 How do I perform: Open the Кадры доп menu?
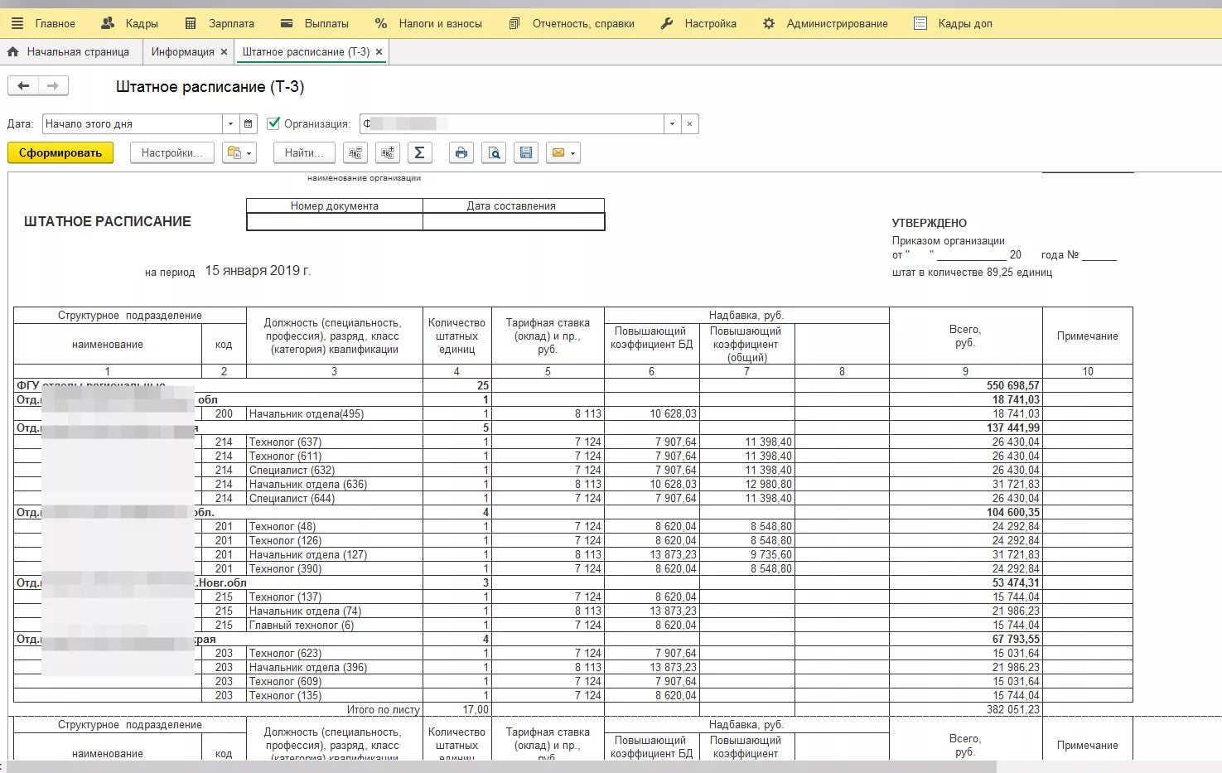click(x=953, y=23)
